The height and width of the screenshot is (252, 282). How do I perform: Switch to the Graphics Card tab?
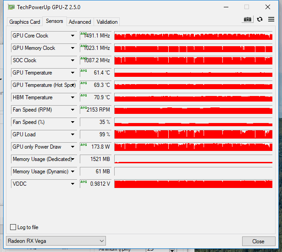tap(25, 22)
